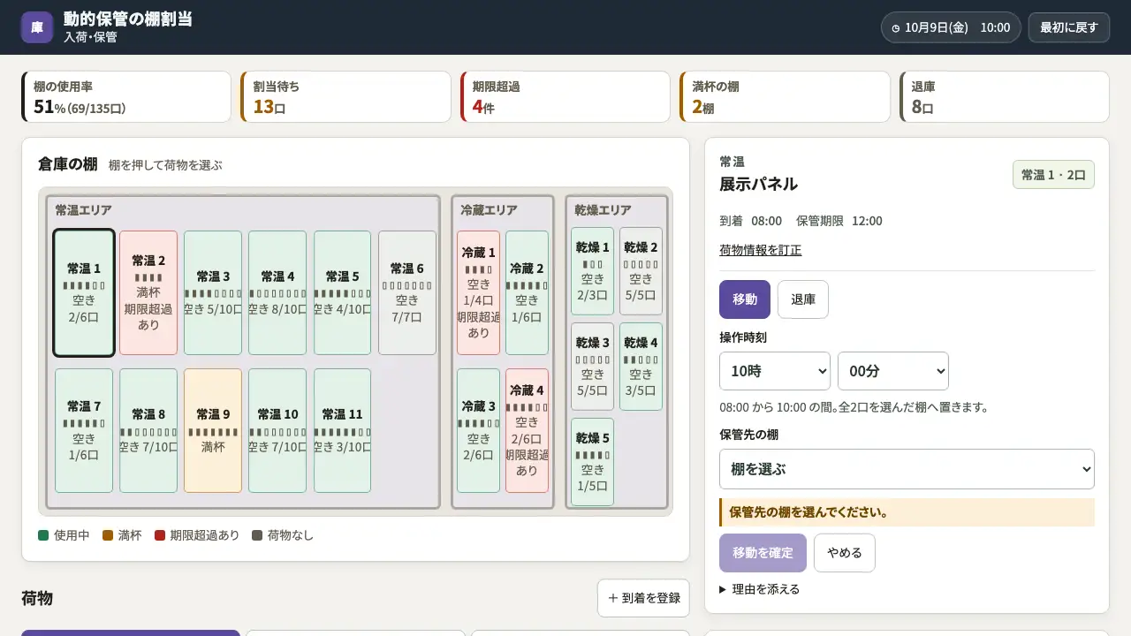Select the overdue shelf 冷蔵 4
The image size is (1131, 636).
tap(527, 430)
